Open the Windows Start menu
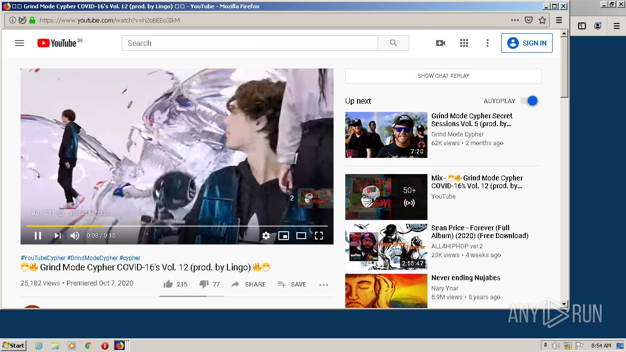 14,345
